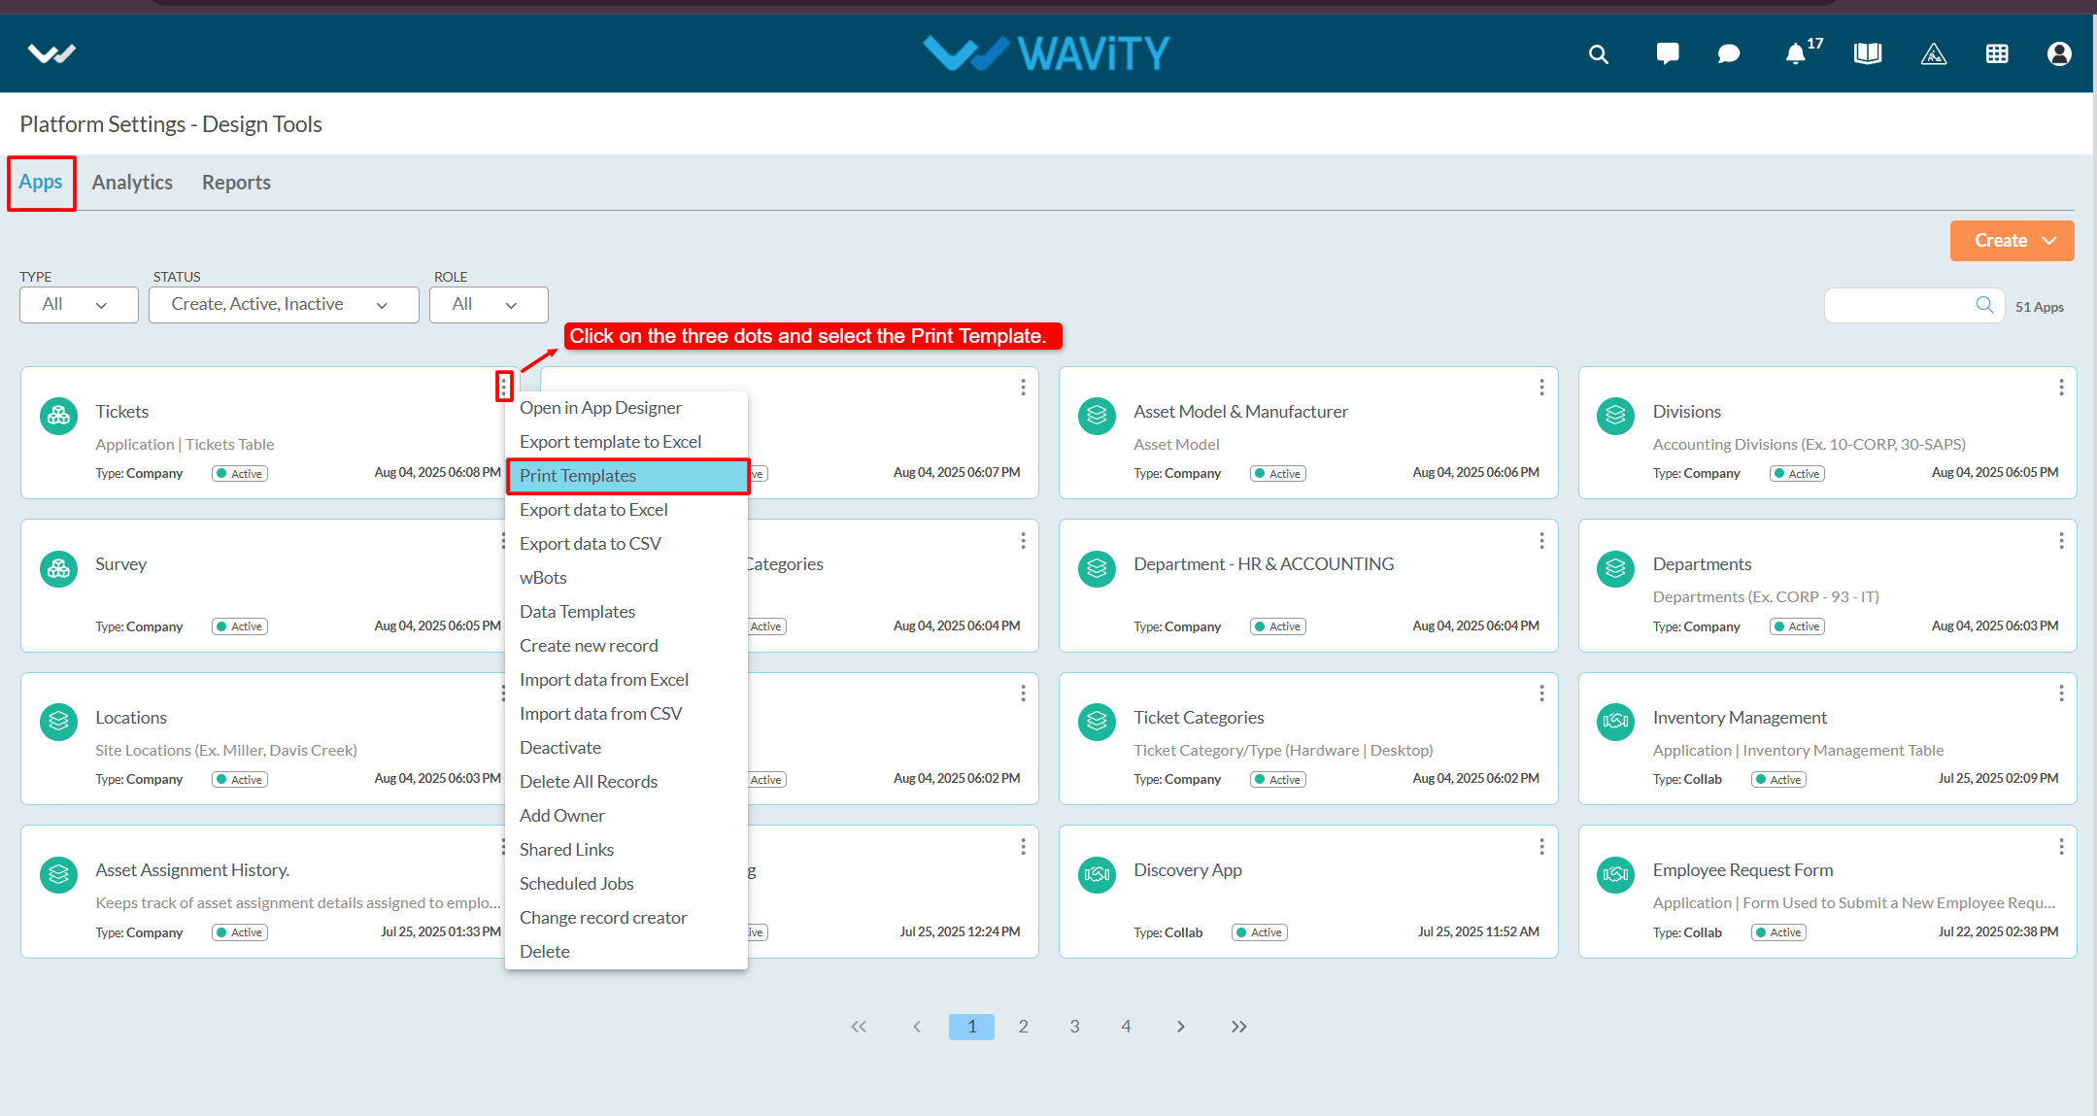Open the user profile icon
This screenshot has height=1116, width=2097.
pyautogui.click(x=2058, y=53)
